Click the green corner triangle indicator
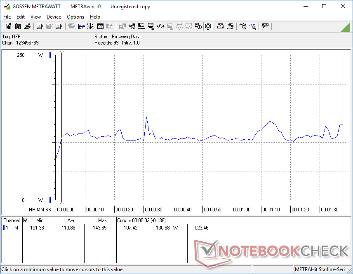The height and width of the screenshot is (274, 353). point(346,27)
